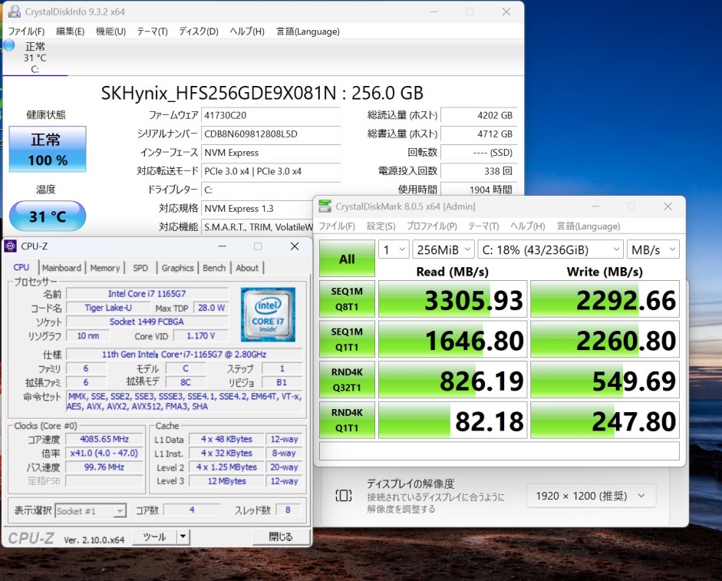The height and width of the screenshot is (581, 722).
Task: Open the プロファイル(P) menu in CrystalDiskMark
Action: coord(431,226)
